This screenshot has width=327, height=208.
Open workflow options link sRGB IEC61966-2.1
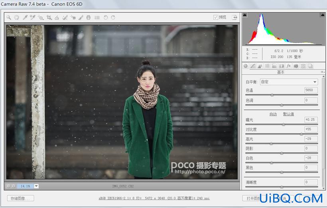[x=154, y=198]
